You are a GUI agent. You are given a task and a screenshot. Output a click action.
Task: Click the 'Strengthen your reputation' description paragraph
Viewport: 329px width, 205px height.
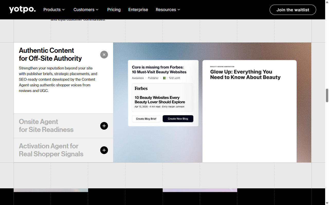58,79
